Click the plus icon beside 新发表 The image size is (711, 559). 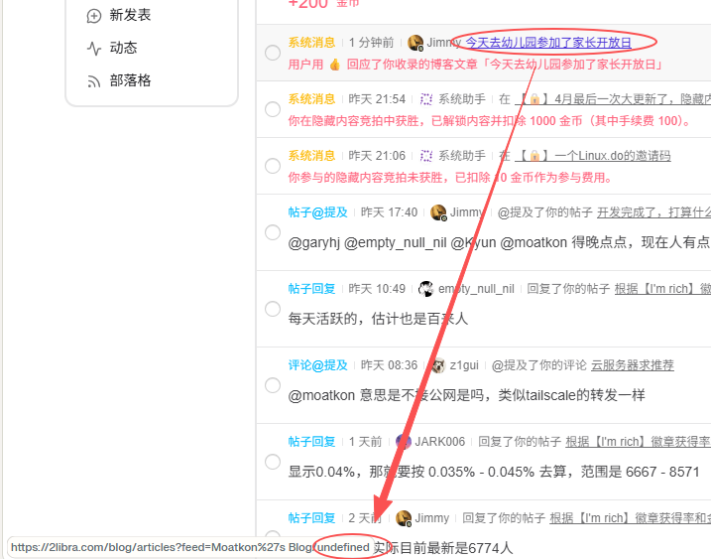point(94,16)
